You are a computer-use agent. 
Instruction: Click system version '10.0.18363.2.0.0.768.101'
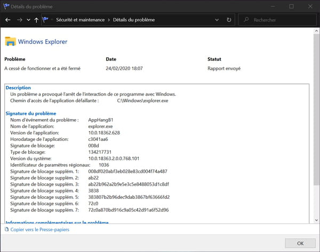point(114,158)
